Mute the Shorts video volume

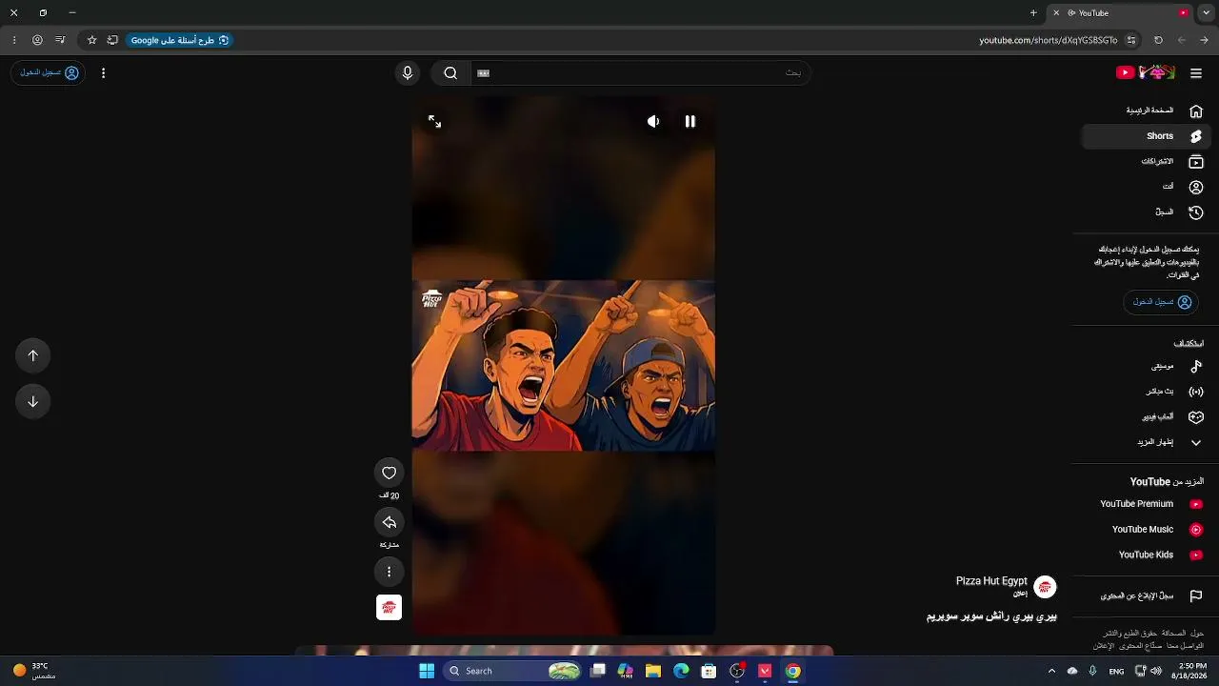pos(653,122)
